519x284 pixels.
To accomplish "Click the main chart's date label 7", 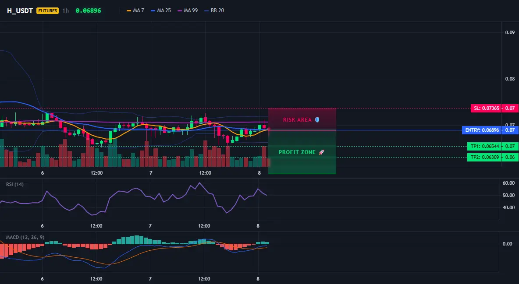I will [151, 173].
